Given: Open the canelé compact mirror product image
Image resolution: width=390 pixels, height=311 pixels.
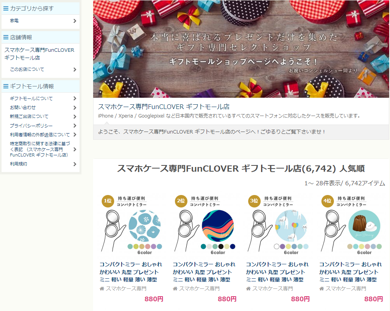Looking at the screenshot, I should pyautogui.click(x=351, y=225).
